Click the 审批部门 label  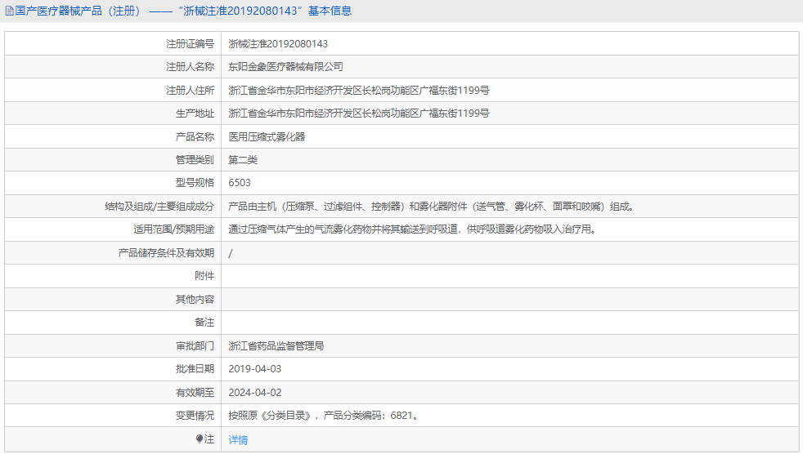195,346
